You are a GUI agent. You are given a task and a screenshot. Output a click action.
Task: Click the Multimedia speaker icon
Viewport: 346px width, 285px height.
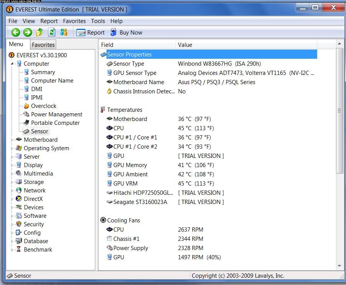point(19,173)
